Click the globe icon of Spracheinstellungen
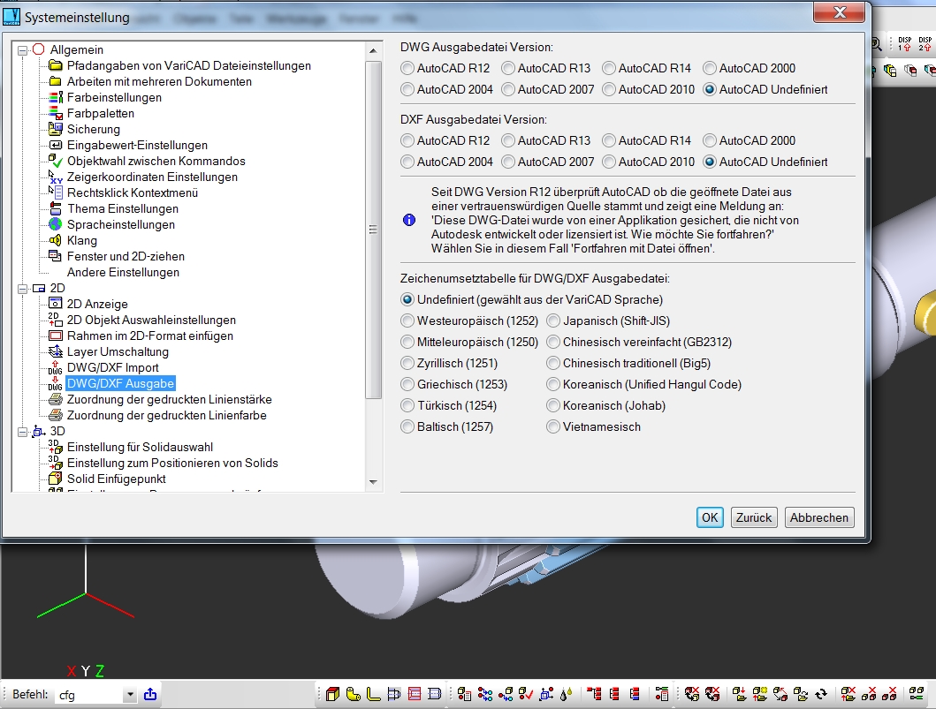This screenshot has width=936, height=709. click(x=55, y=224)
